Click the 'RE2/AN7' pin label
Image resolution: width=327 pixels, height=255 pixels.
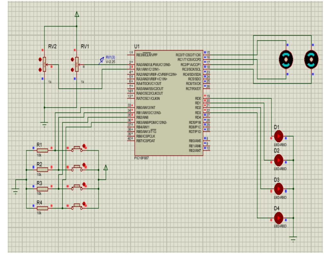[195, 150]
